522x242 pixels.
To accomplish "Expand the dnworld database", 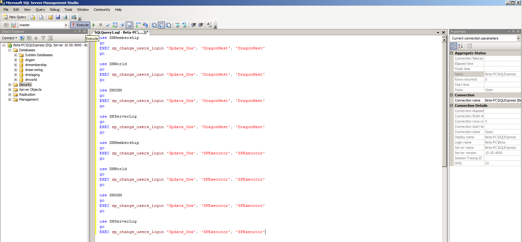I will click(x=15, y=80).
